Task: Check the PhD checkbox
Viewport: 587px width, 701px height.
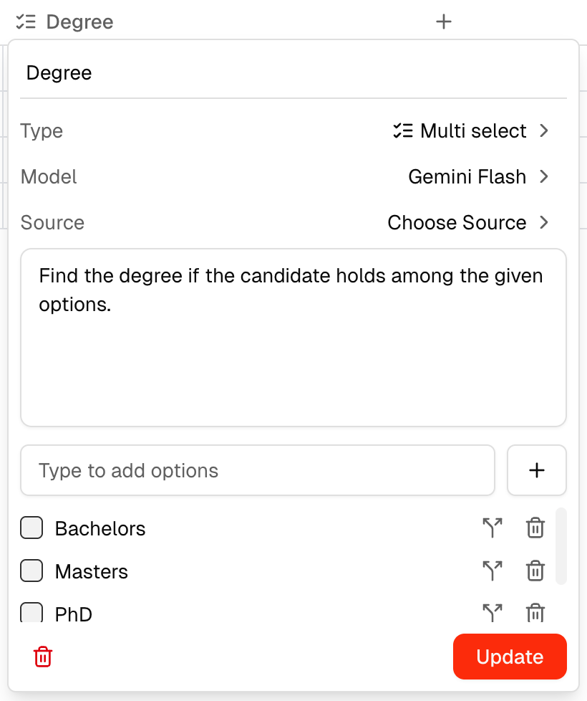Action: tap(31, 613)
